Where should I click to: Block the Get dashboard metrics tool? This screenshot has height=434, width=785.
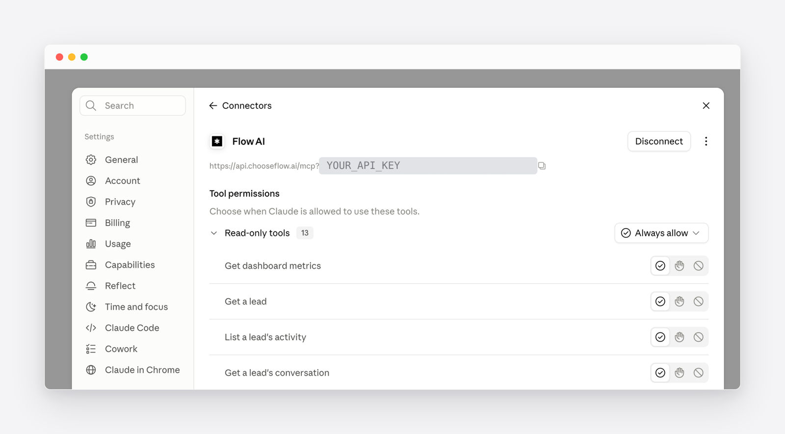(699, 266)
